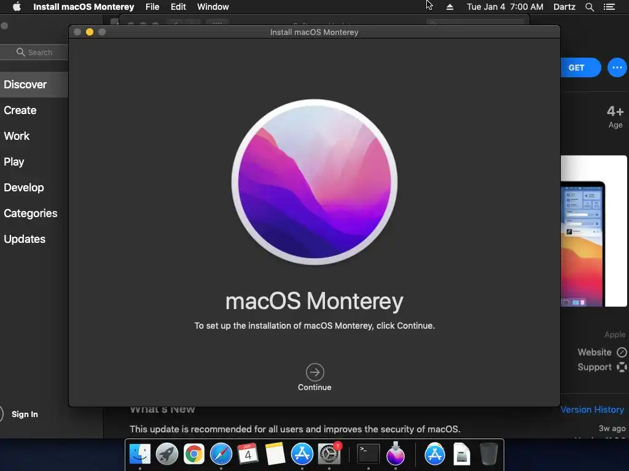The image size is (629, 471).
Task: Click the Install macOS Monterey Dock icon
Action: [396, 453]
